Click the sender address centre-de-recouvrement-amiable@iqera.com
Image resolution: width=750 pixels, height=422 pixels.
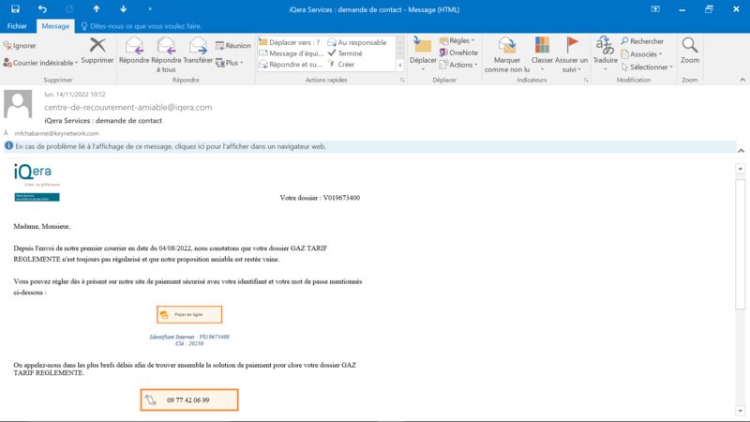click(128, 107)
